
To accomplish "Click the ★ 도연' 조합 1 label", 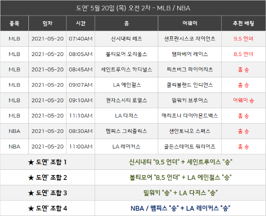I will click(x=47, y=162).
